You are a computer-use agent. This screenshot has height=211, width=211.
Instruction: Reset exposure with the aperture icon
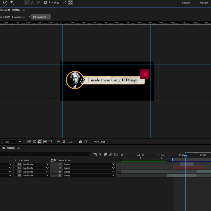[x=64, y=142]
